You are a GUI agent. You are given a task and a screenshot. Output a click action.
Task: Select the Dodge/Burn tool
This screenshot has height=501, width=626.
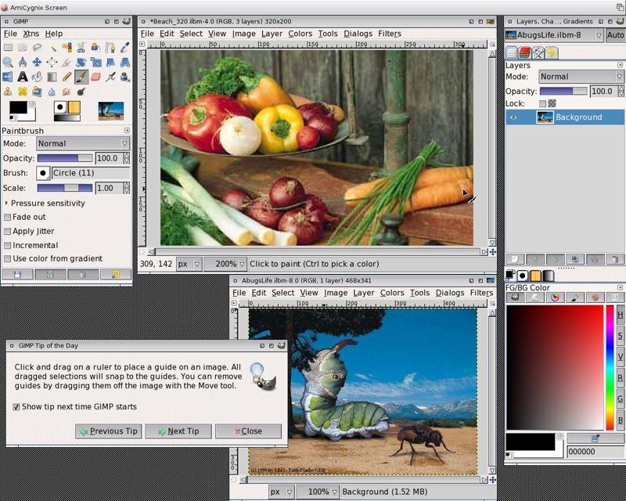pyautogui.click(x=81, y=92)
